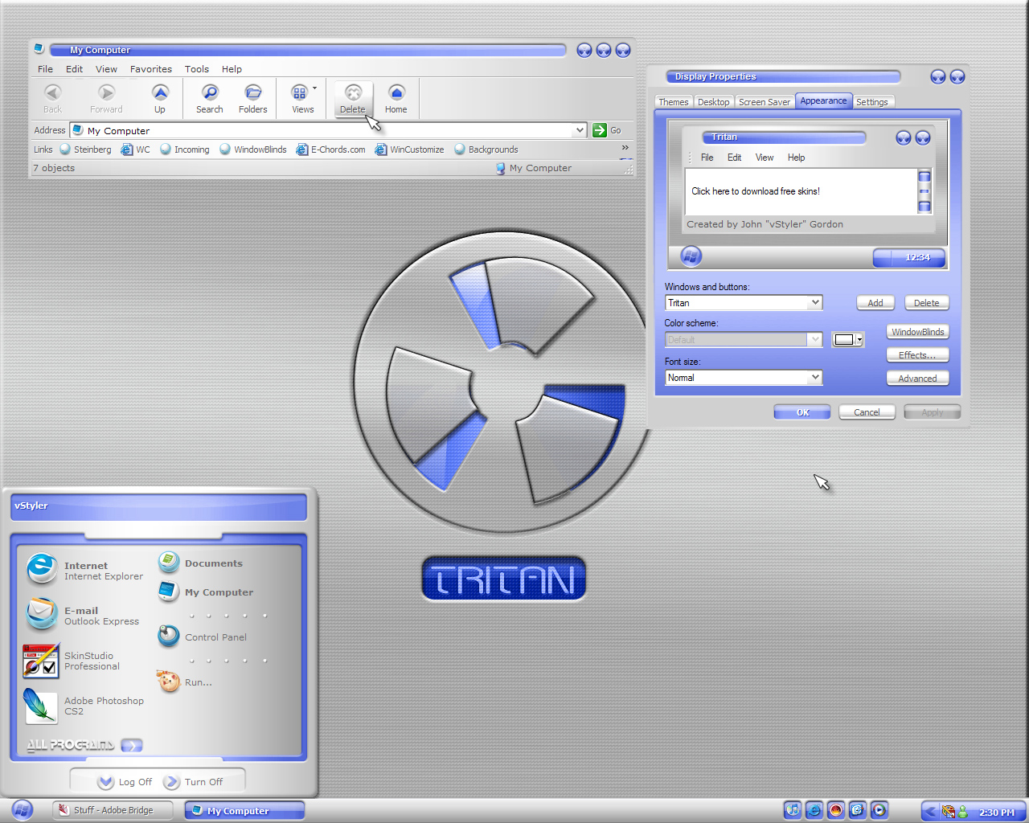The width and height of the screenshot is (1029, 823).
Task: Switch to the Screen Saver tab
Action: tap(765, 102)
